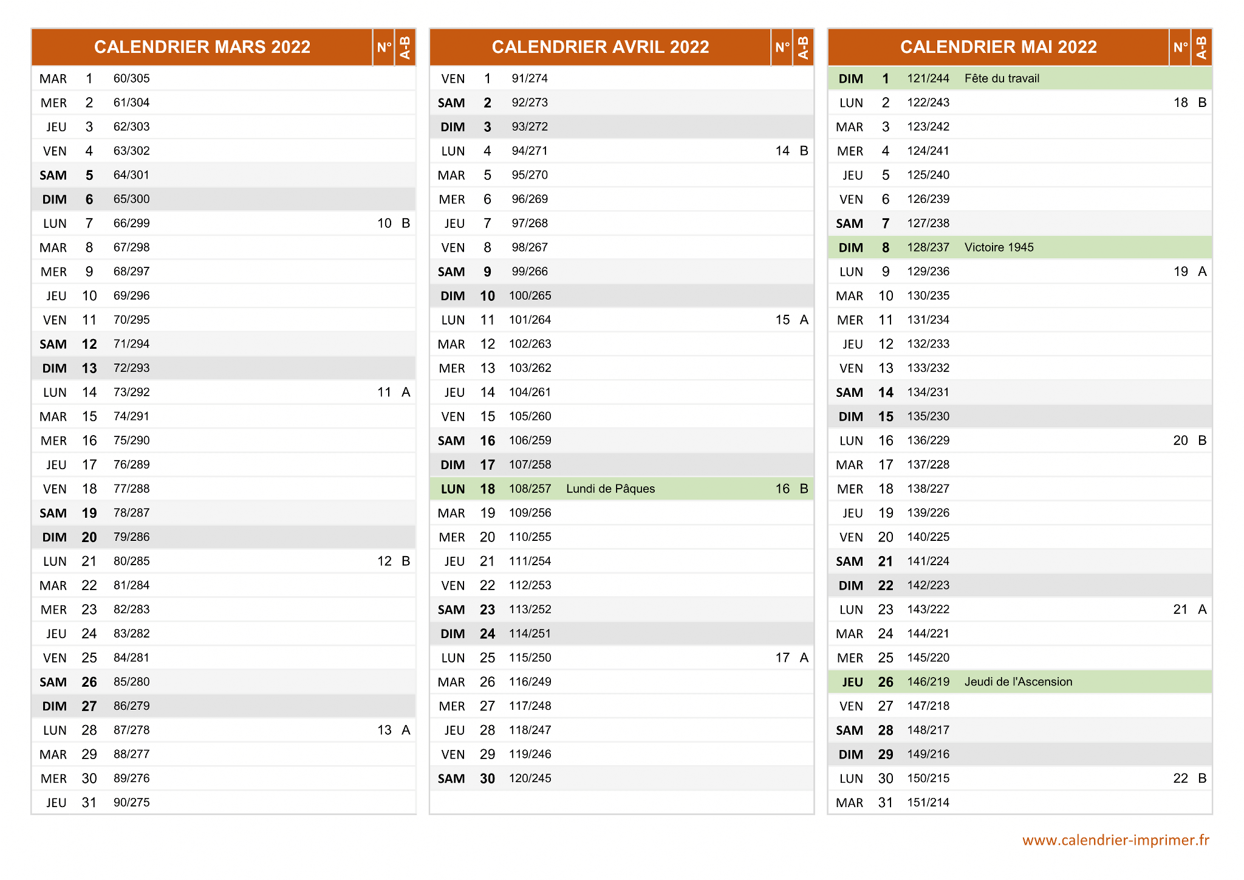Click the day count 60/305
1244x880 pixels.
pos(131,78)
